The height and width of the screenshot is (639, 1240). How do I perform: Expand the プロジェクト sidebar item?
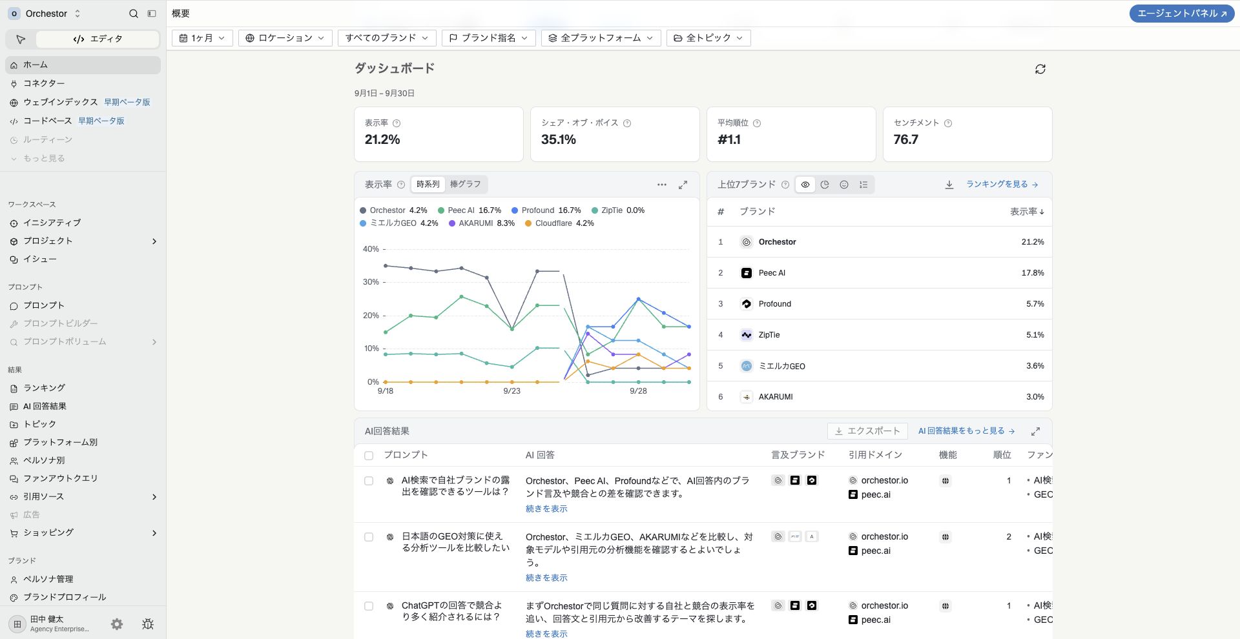tap(154, 241)
